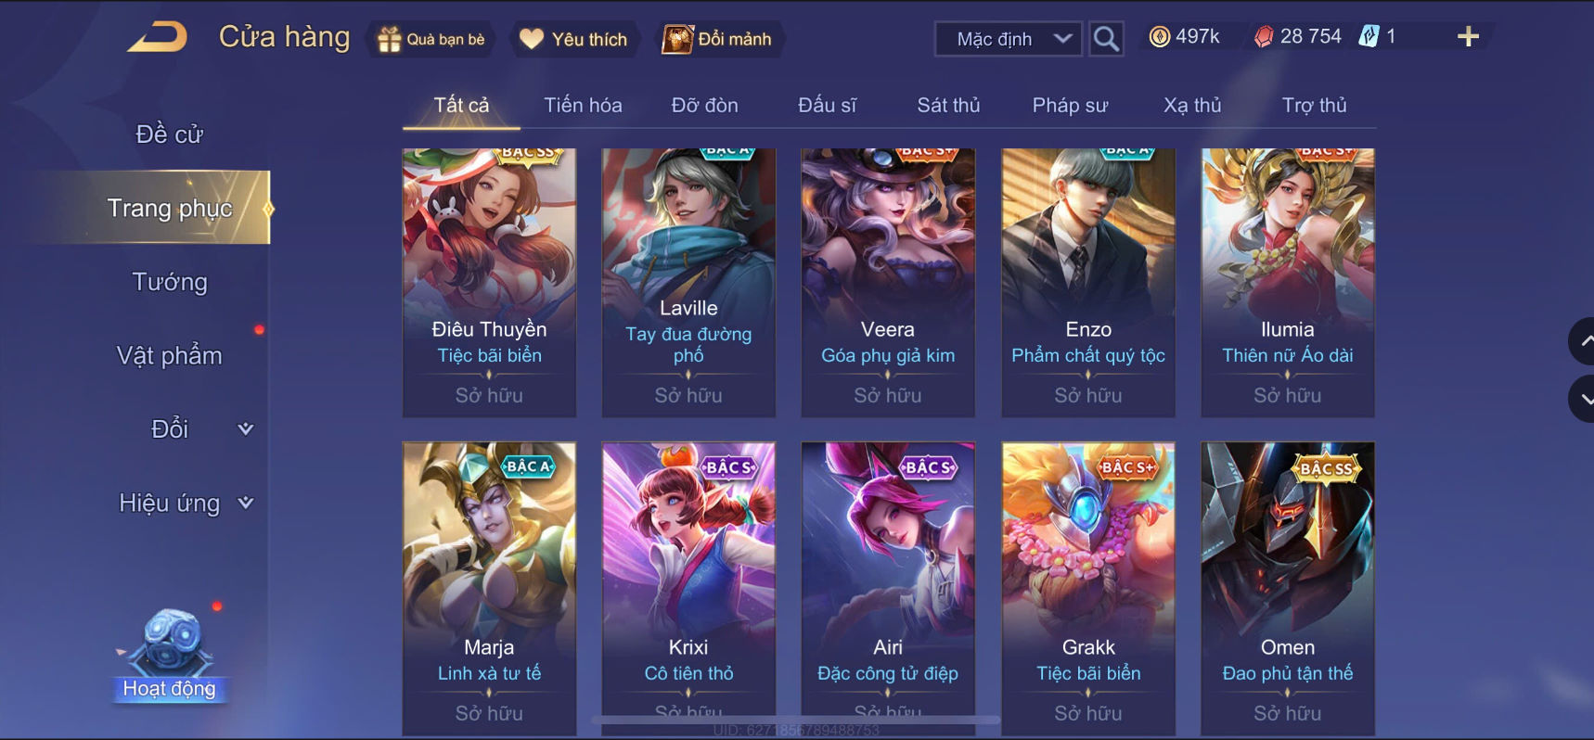Open Vật phẩm in the sidebar
This screenshot has width=1594, height=740.
coord(170,355)
